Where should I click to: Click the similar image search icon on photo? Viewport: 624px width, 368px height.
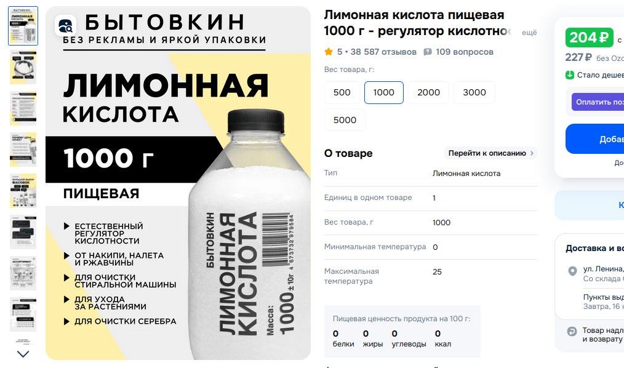[65, 26]
